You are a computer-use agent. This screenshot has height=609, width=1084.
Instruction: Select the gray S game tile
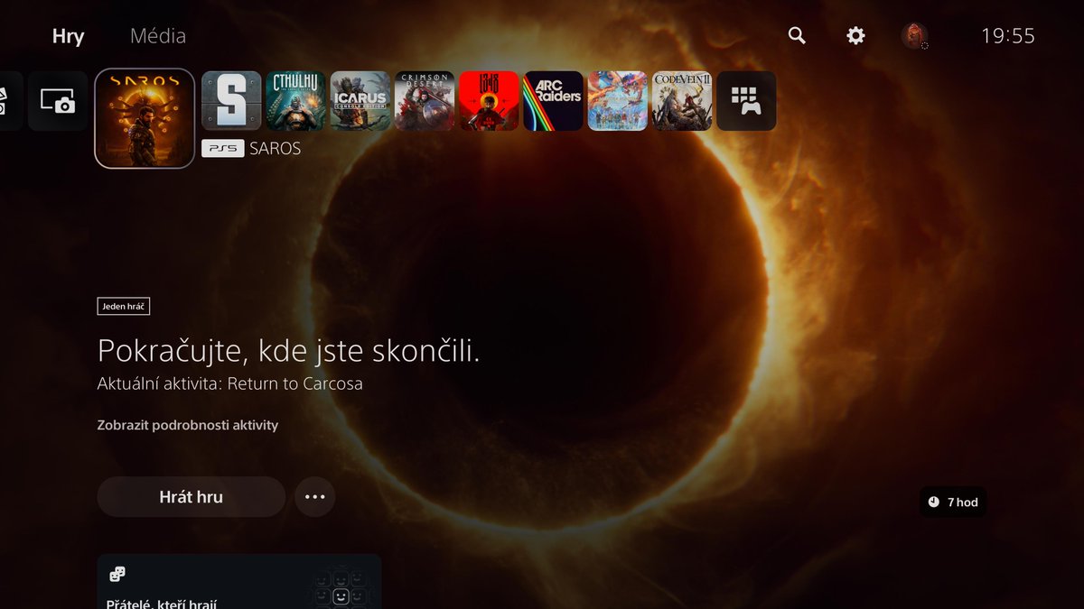click(231, 101)
